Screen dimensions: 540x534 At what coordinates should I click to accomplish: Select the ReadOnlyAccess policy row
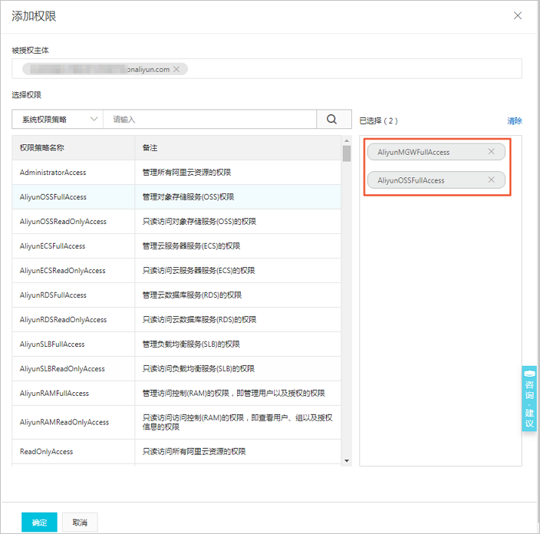(176, 451)
